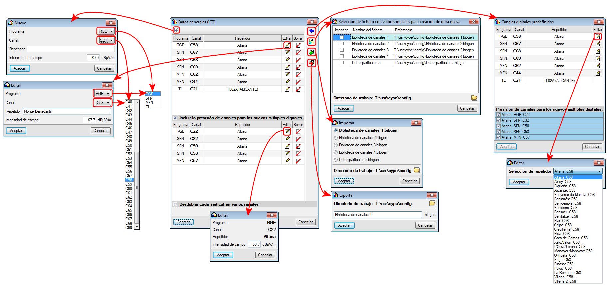Viewport: 607px width, 285px height.
Task: Toggle 'Aitana. MFN: C57' checkbox
Action: click(498, 137)
